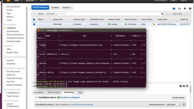The image size is (194, 109).
Task: Click the AWS logo icon
Action: pyautogui.click(x=8, y=1)
